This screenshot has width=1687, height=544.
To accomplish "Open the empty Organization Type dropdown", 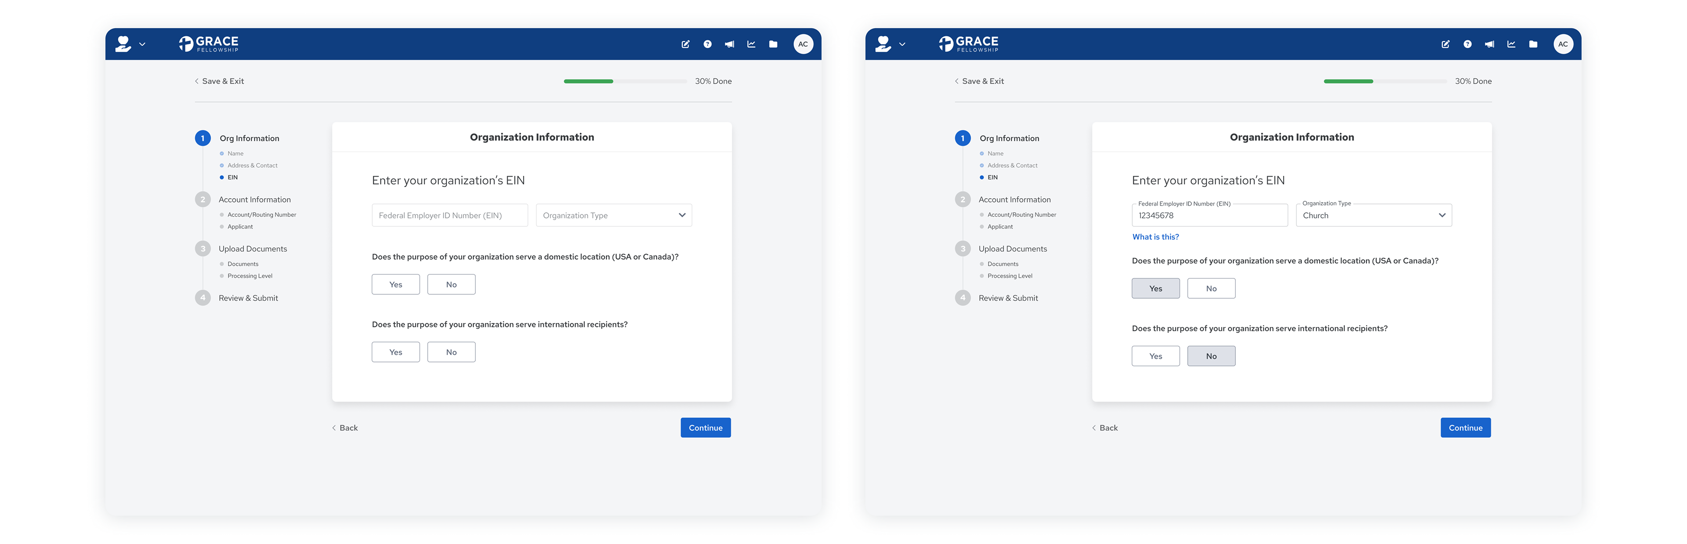I will click(x=614, y=216).
